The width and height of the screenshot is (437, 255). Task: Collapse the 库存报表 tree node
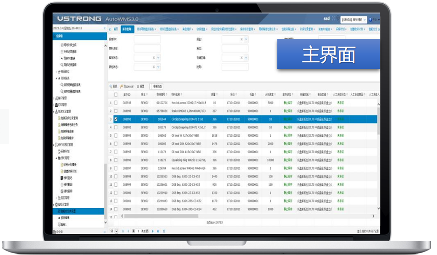pyautogui.click(x=56, y=78)
